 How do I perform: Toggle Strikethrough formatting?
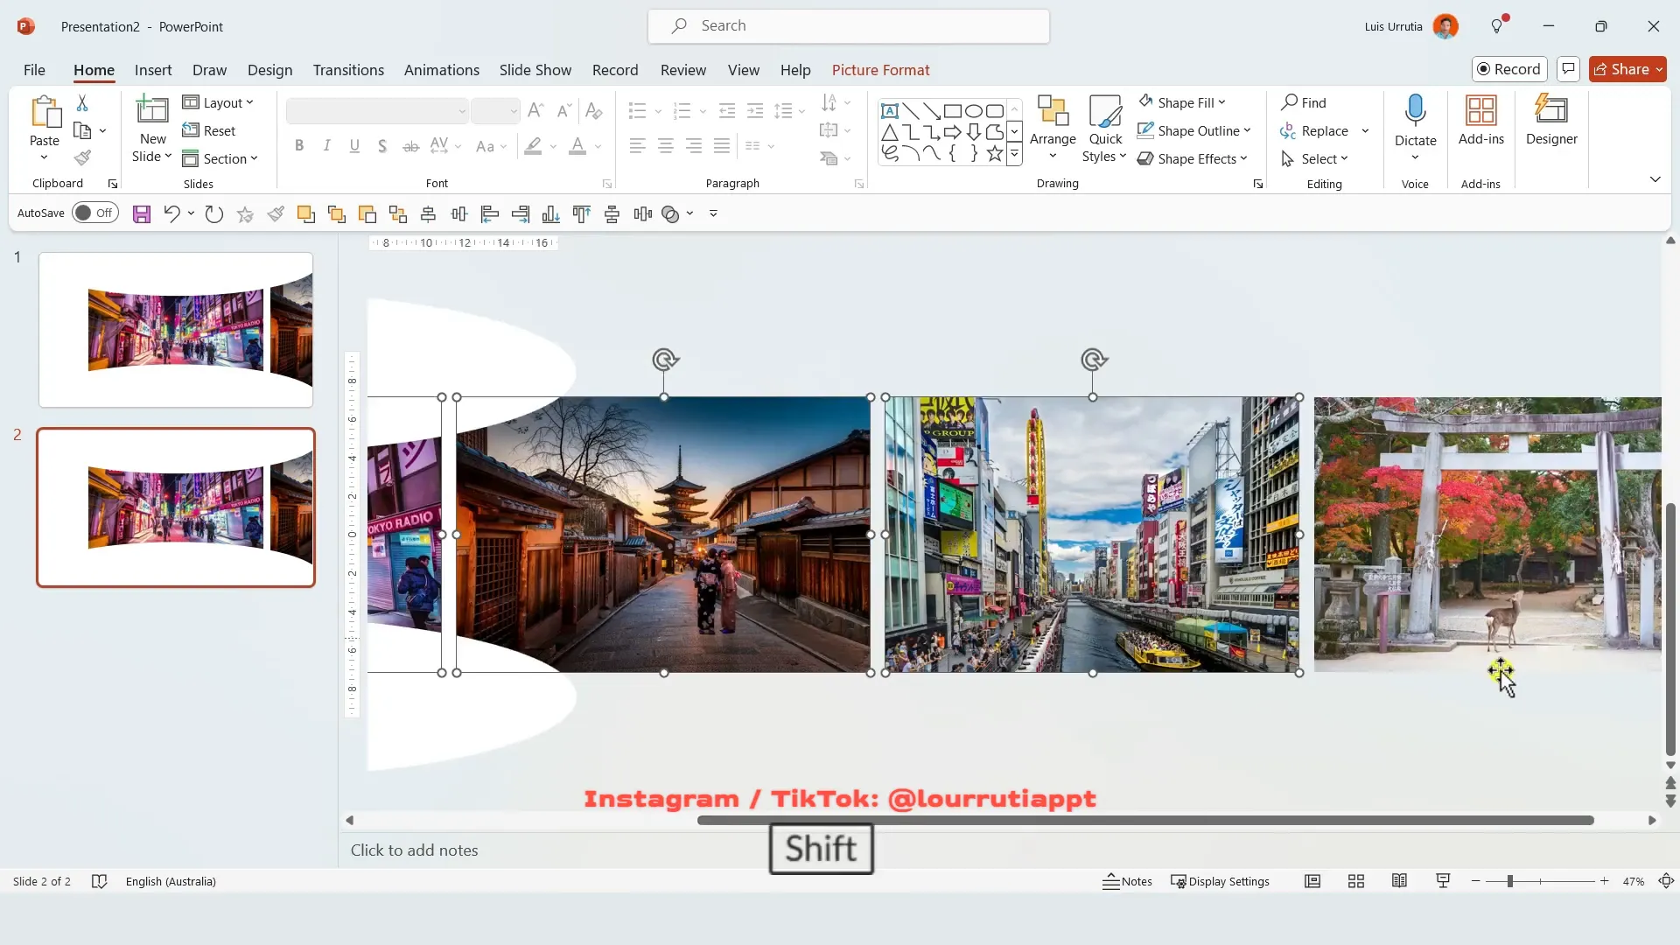pyautogui.click(x=410, y=146)
